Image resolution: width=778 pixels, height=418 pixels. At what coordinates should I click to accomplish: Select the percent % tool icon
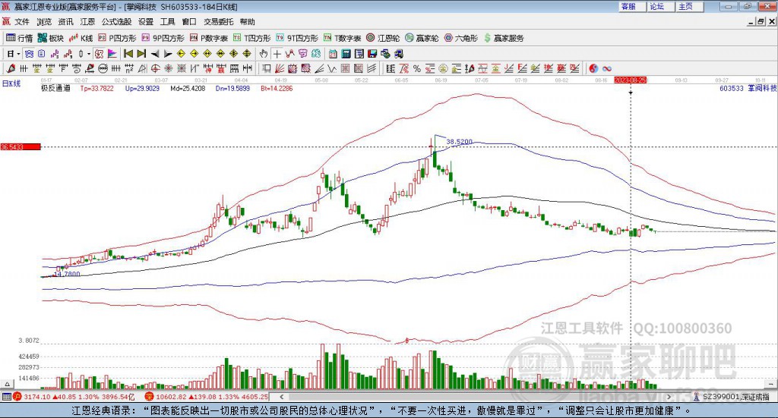tap(417, 69)
